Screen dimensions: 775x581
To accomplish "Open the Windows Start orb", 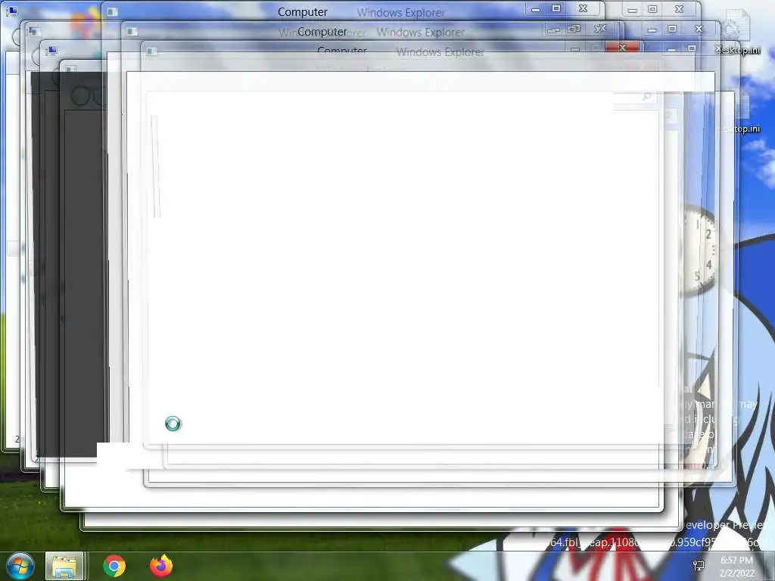I will (x=20, y=566).
